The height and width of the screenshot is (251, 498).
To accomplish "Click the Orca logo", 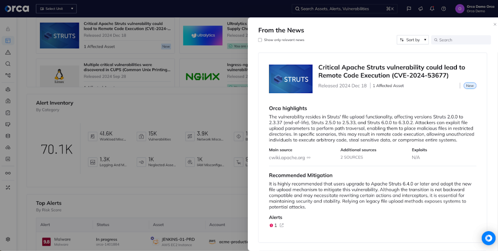I will tap(17, 8).
